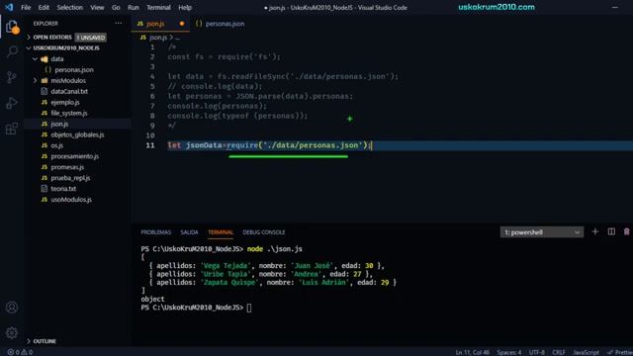Click the JavaScript language mode status
Viewport: 633px width, 356px height.
click(586, 352)
